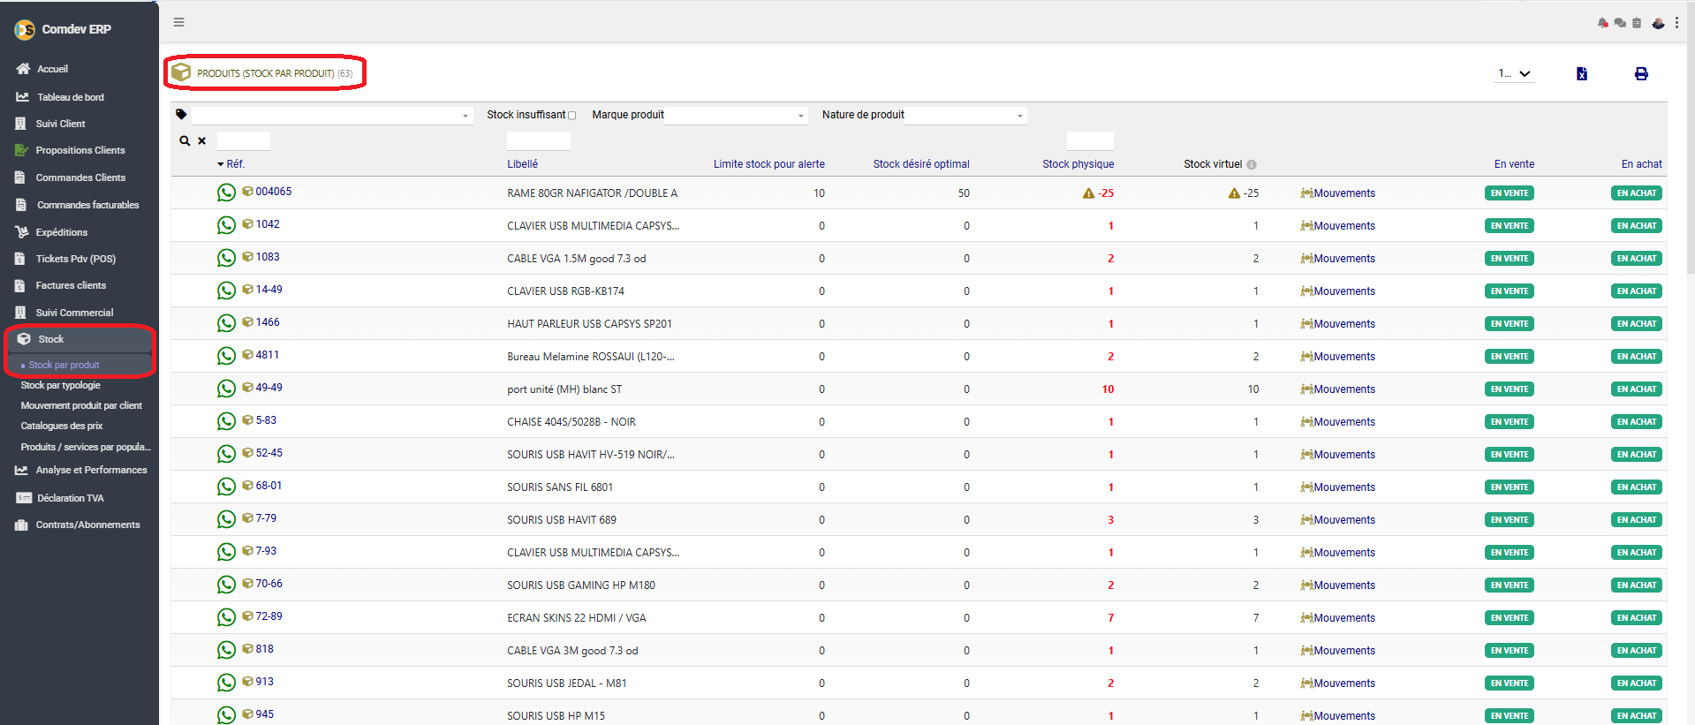Open the Nature de produit dropdown
The image size is (1695, 725).
pos(965,115)
